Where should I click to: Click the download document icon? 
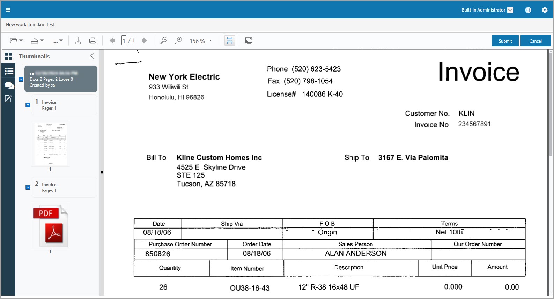[x=78, y=41]
